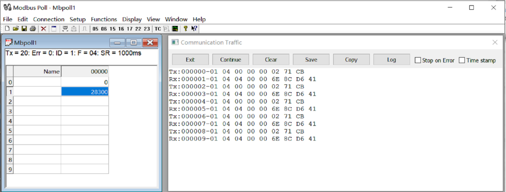Activate the context help arrow icon
The height and width of the screenshot is (192, 506).
(x=194, y=29)
